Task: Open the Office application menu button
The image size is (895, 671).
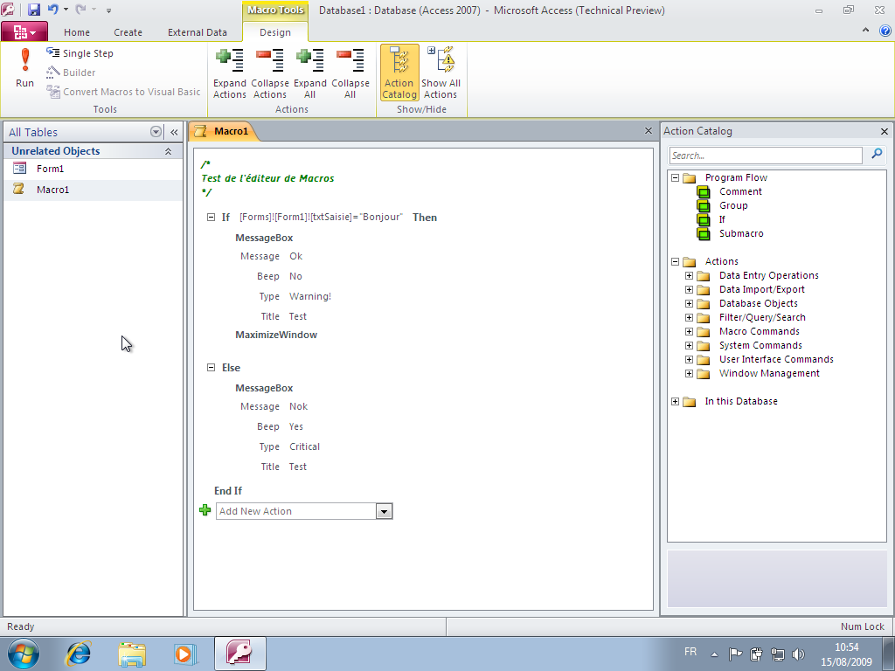Action: [x=24, y=32]
